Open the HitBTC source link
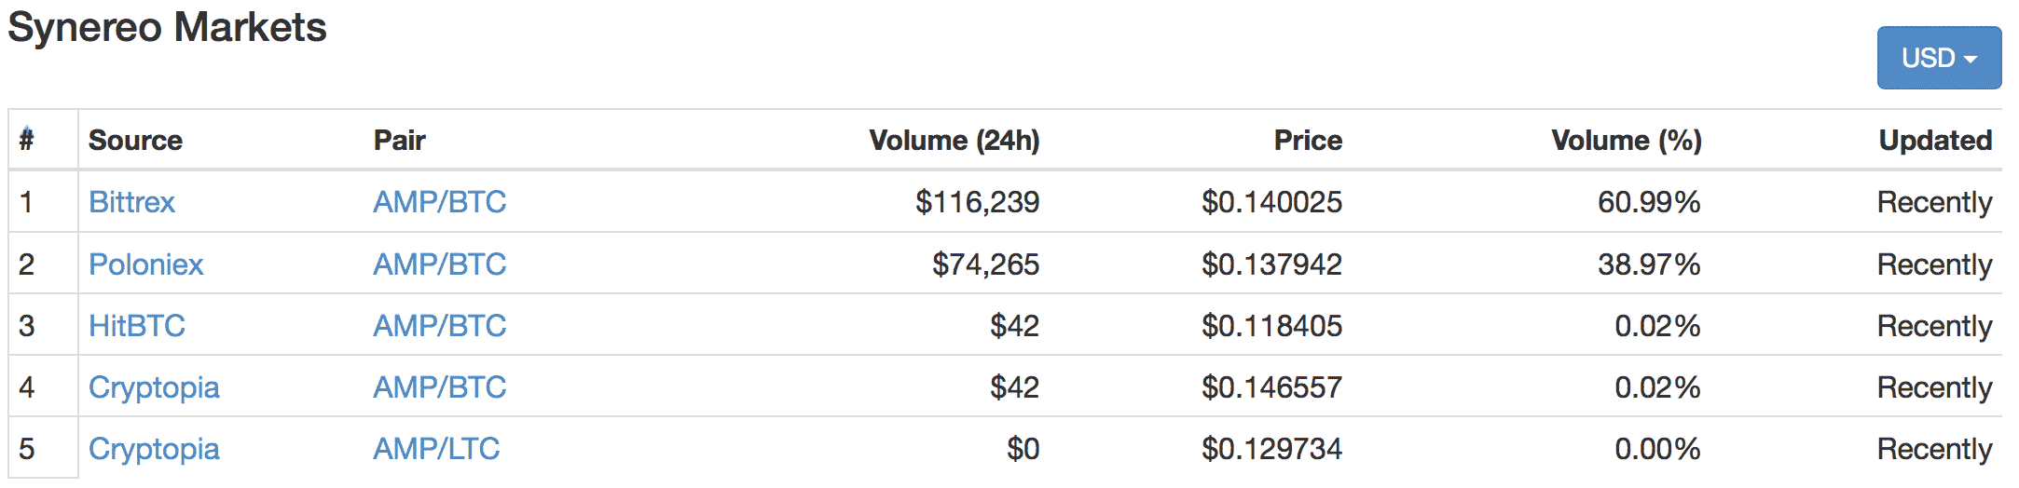The height and width of the screenshot is (488, 2019). (137, 326)
